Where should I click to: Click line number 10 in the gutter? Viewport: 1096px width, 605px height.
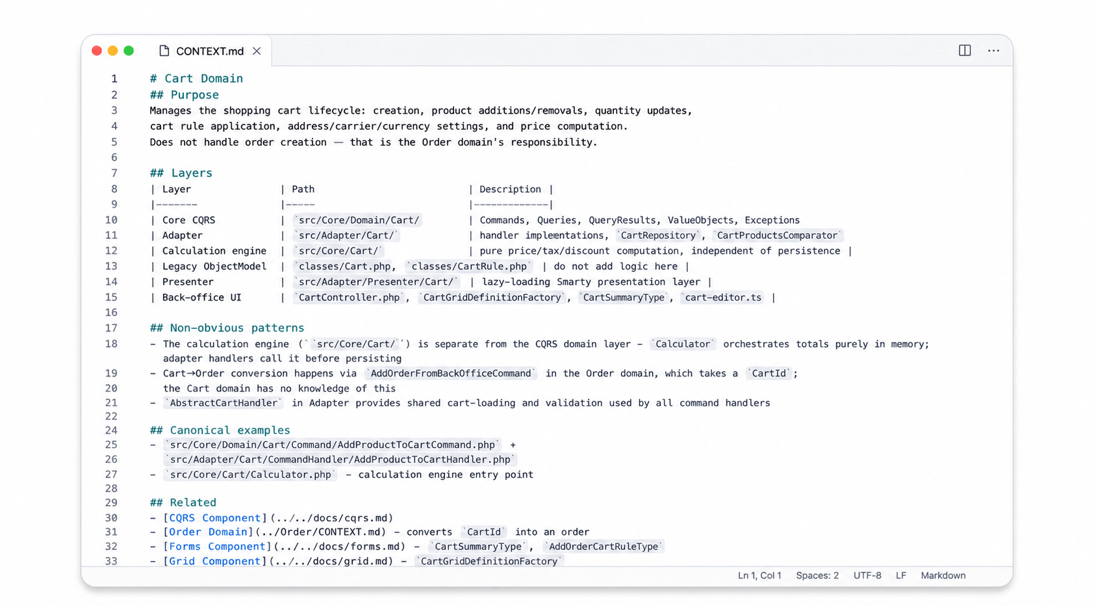pos(111,220)
